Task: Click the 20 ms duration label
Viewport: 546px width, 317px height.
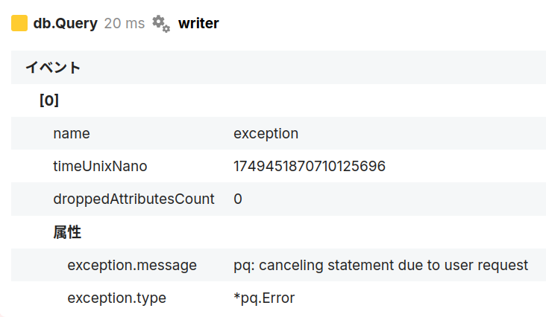Action: [125, 24]
